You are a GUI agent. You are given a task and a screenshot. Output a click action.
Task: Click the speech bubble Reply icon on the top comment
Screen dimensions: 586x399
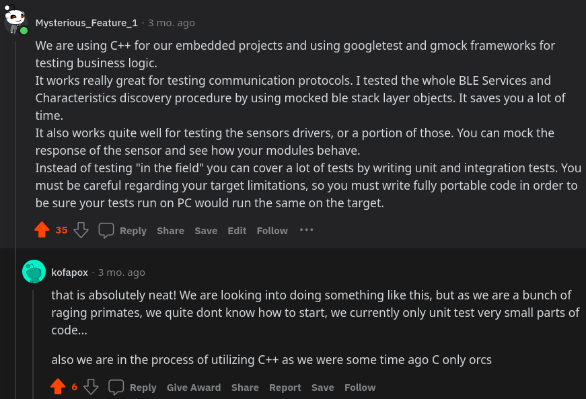106,230
